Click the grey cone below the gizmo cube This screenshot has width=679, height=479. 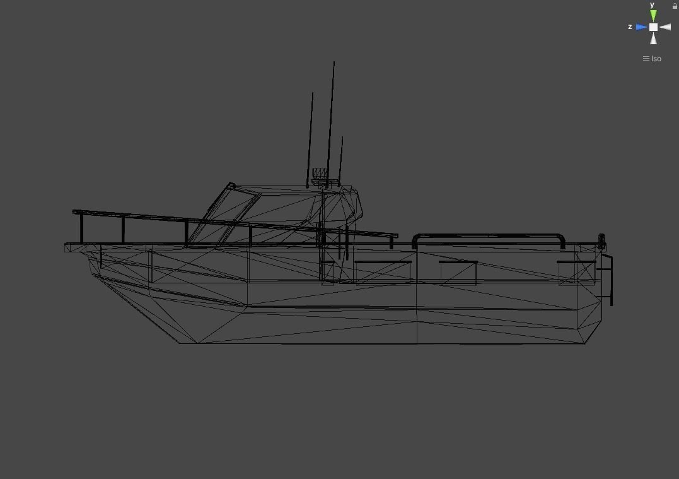coord(653,38)
